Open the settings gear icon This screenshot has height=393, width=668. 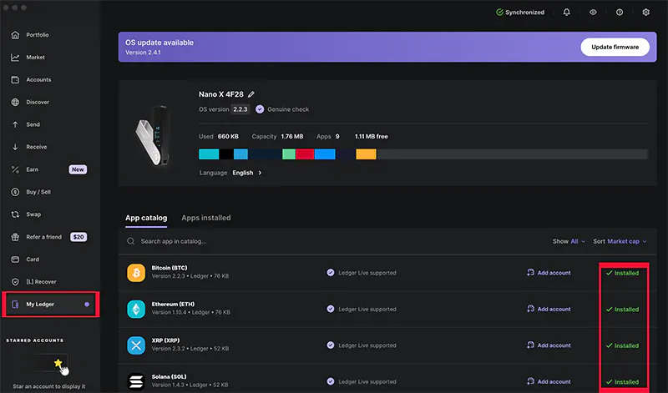[645, 13]
